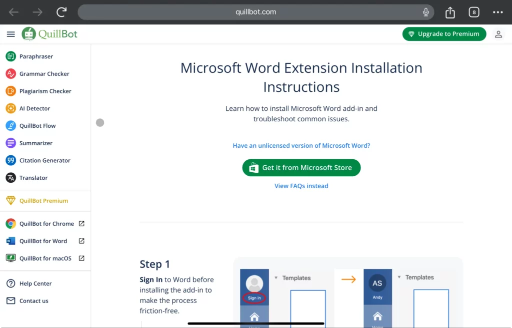Select Translator menu label

click(x=33, y=178)
